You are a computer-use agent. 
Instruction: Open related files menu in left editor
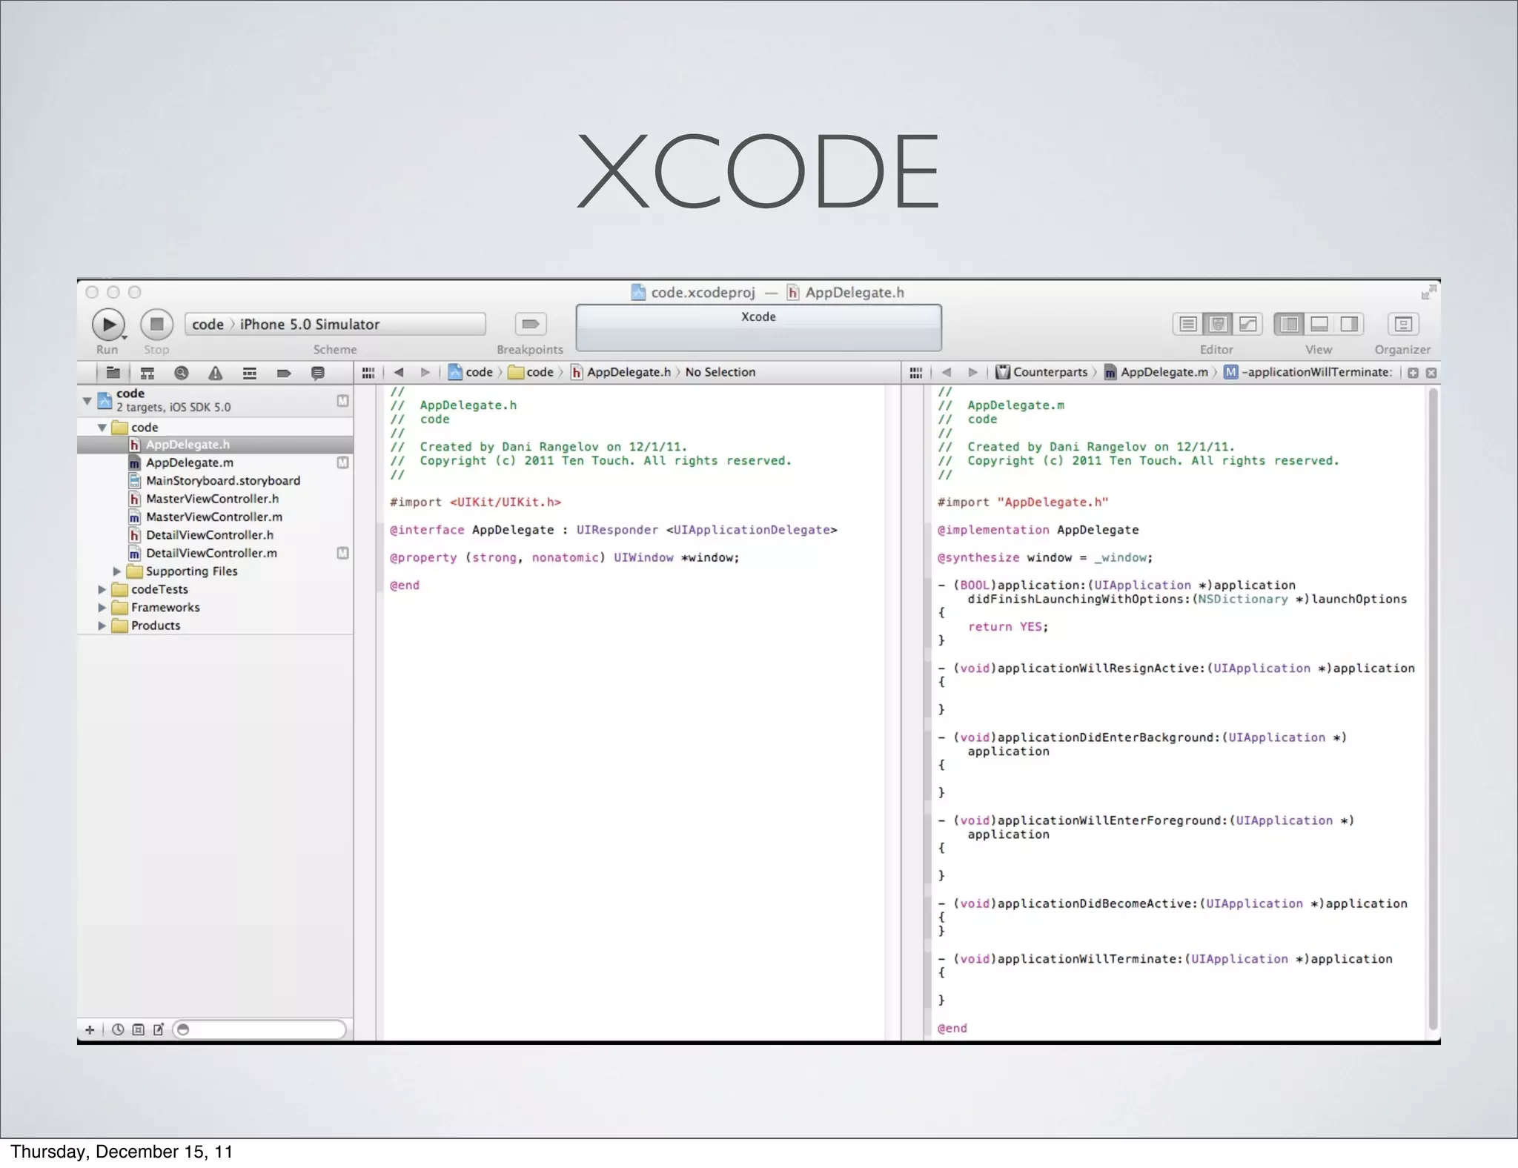coord(368,373)
